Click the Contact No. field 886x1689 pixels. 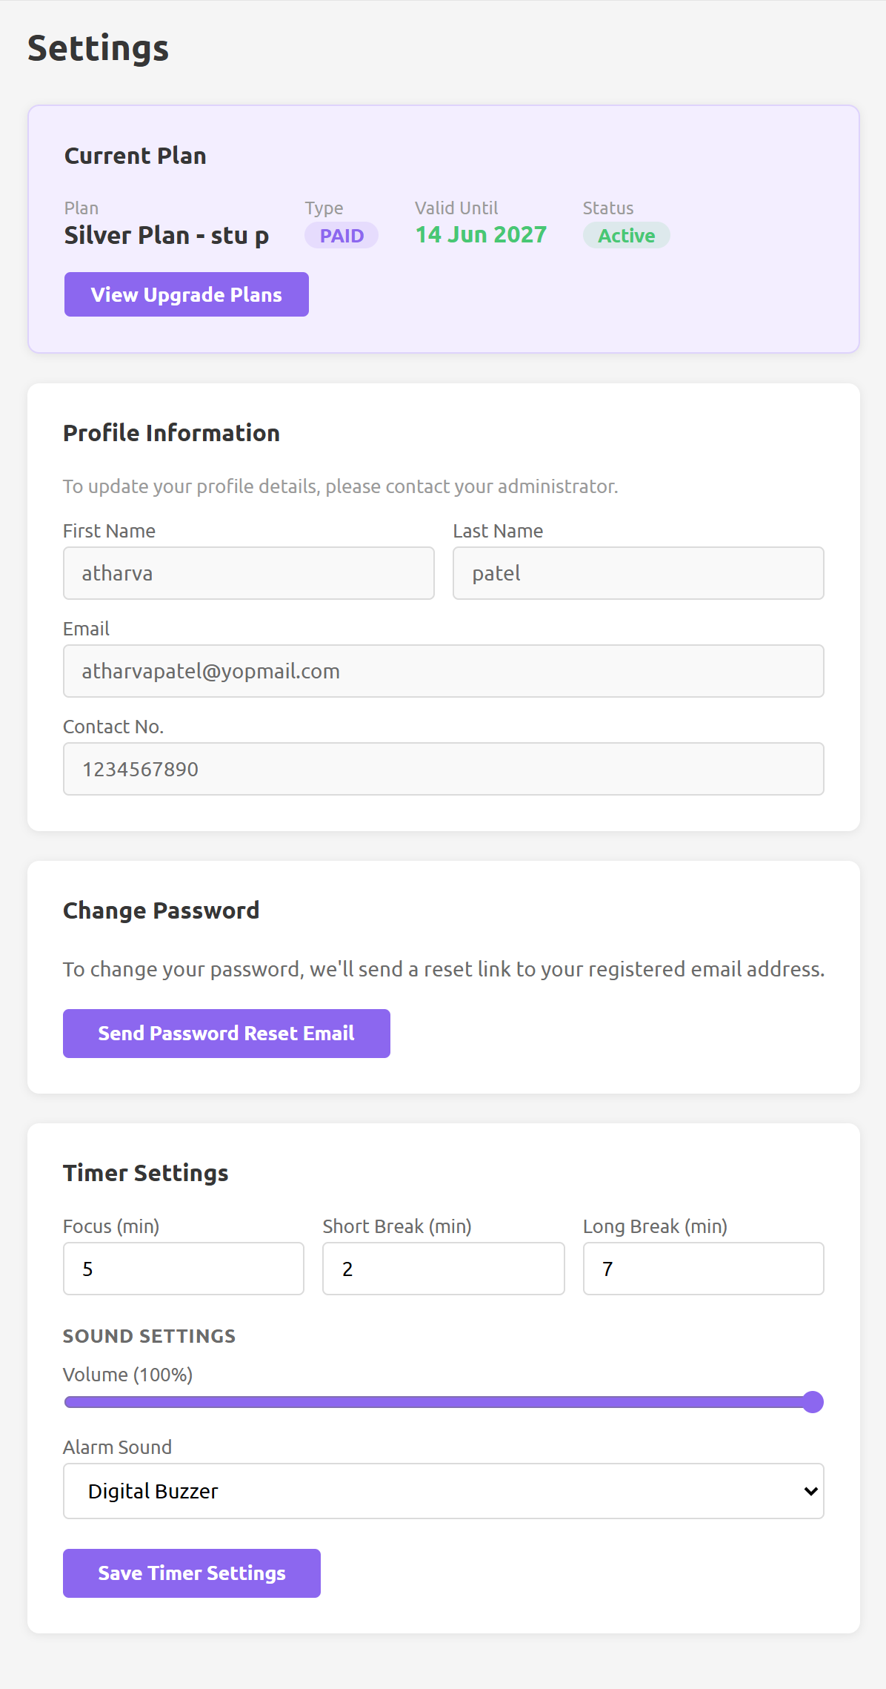tap(443, 769)
